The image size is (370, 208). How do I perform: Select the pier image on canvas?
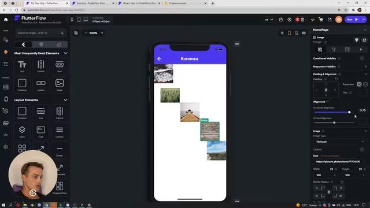point(190,112)
